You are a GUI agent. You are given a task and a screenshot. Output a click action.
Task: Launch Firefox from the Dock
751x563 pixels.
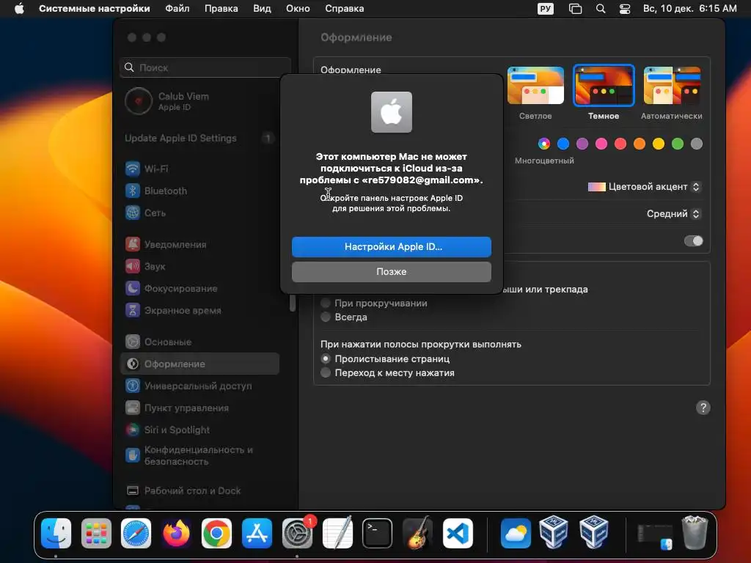(176, 534)
